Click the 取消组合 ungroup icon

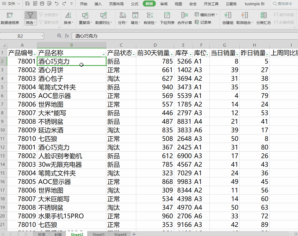(x=244, y=15)
